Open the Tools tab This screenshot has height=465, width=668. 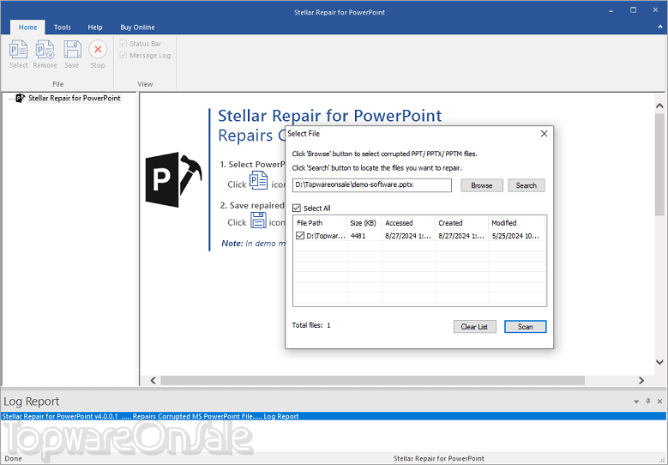63,27
